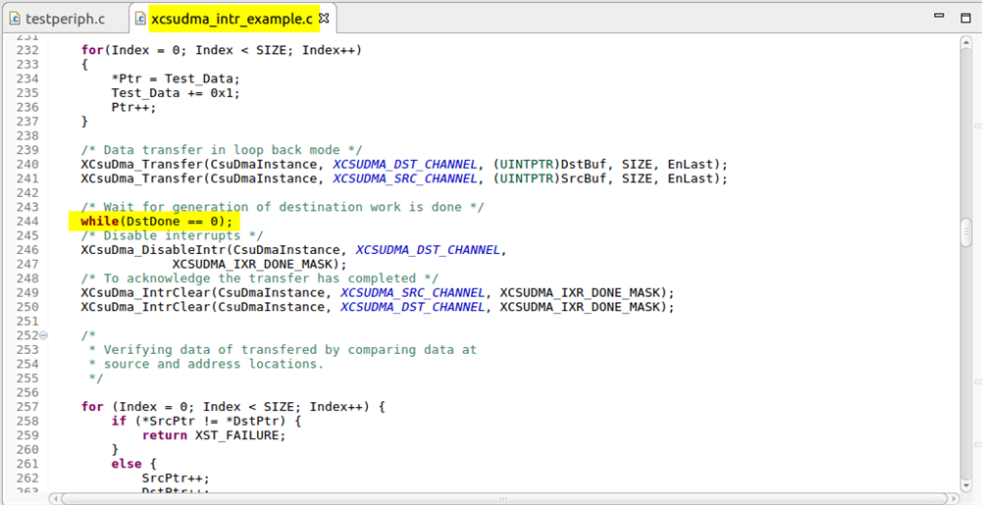Collapse the comment block at line 252
The width and height of the screenshot is (982, 505).
click(x=43, y=335)
